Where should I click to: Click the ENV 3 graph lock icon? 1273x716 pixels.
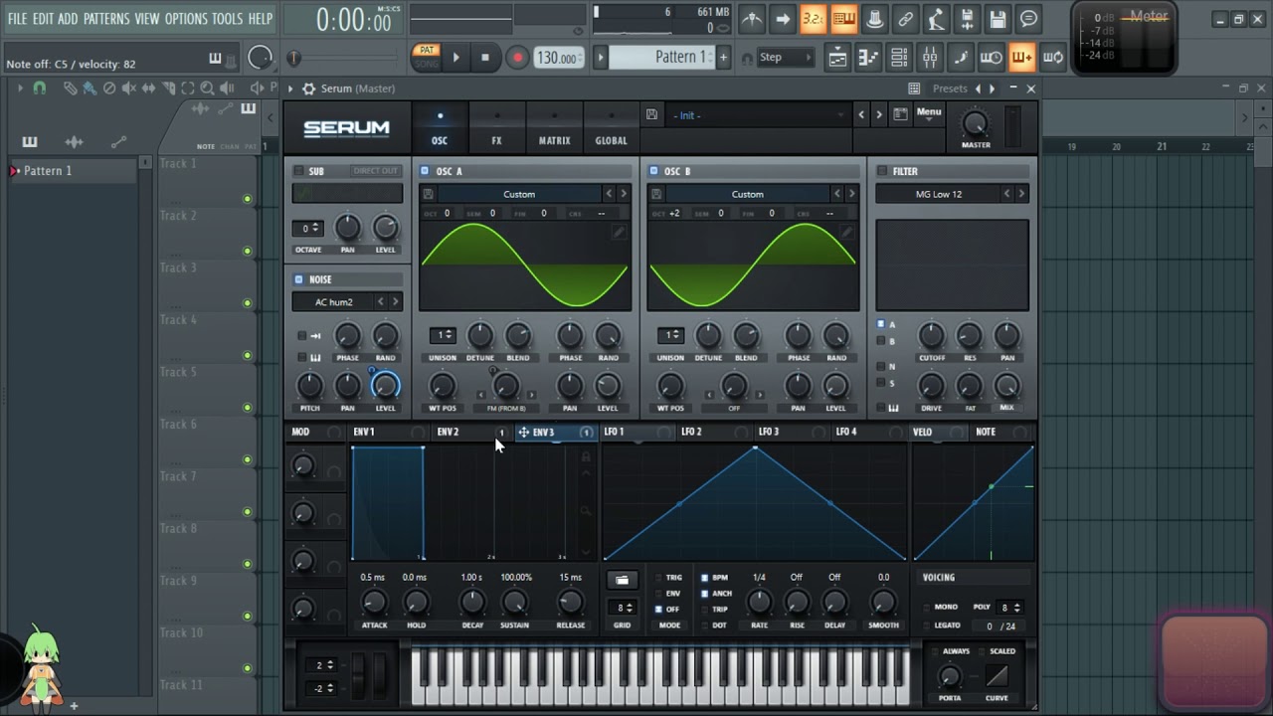pyautogui.click(x=586, y=455)
